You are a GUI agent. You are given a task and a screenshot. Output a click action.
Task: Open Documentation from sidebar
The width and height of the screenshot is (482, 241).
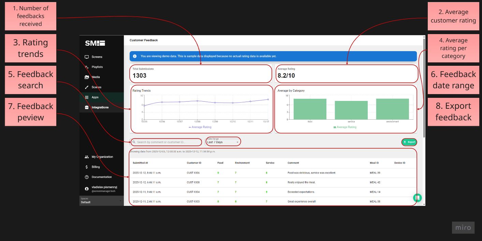click(x=102, y=177)
